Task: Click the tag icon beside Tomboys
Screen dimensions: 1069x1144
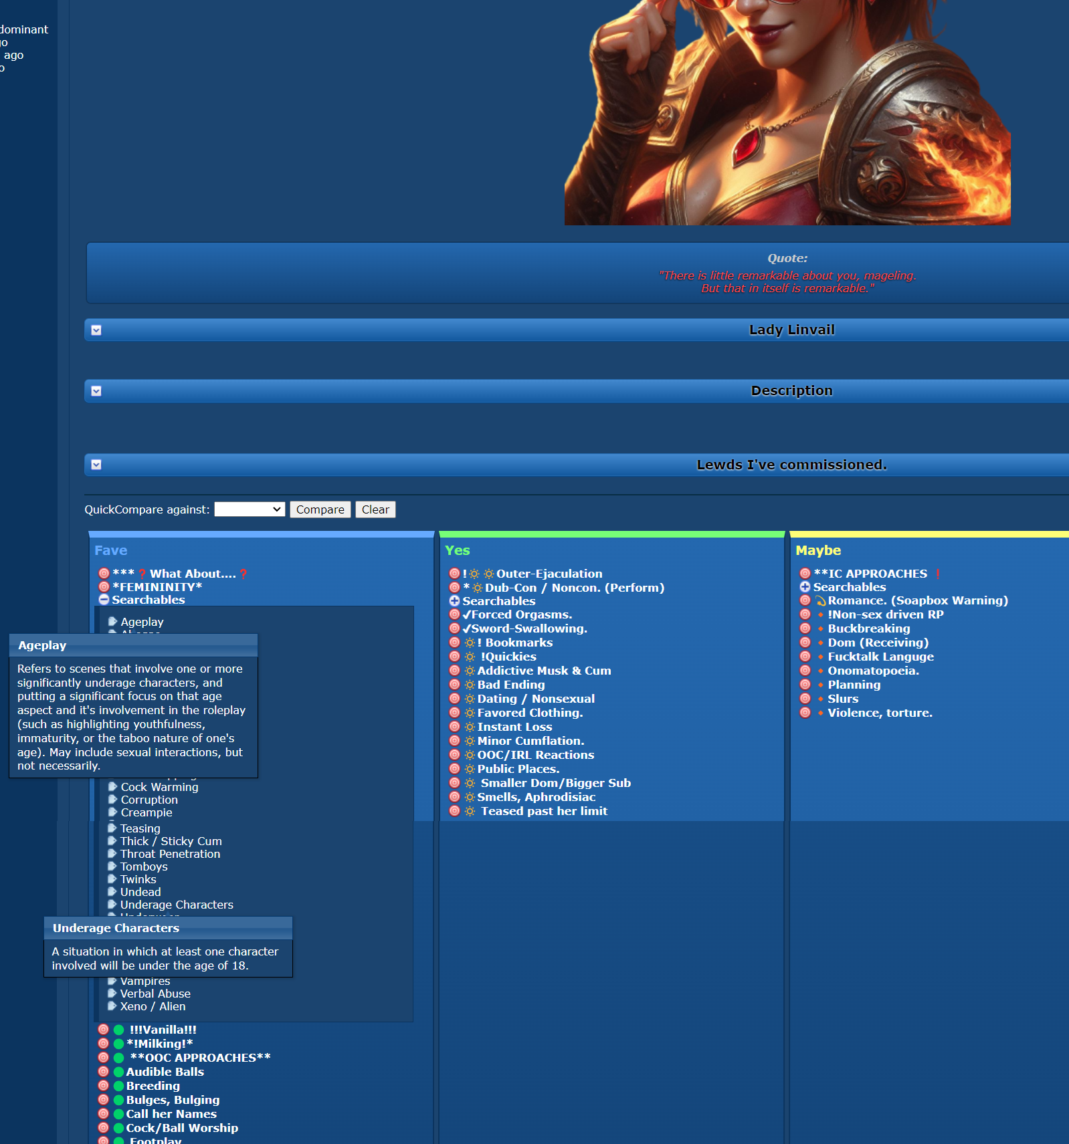Action: pos(112,866)
